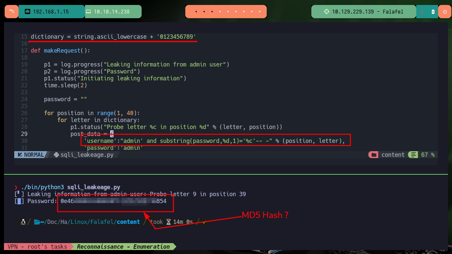
Task: Click the 'dictionary = string.ascii_lowercase' line
Action: pyautogui.click(x=113, y=37)
